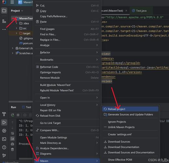Select Optimize Imports
Image resolution: width=169 pixels, height=163 pixels.
(67, 72)
